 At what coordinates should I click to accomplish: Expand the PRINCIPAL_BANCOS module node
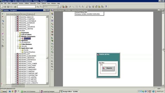click(x=15, y=17)
